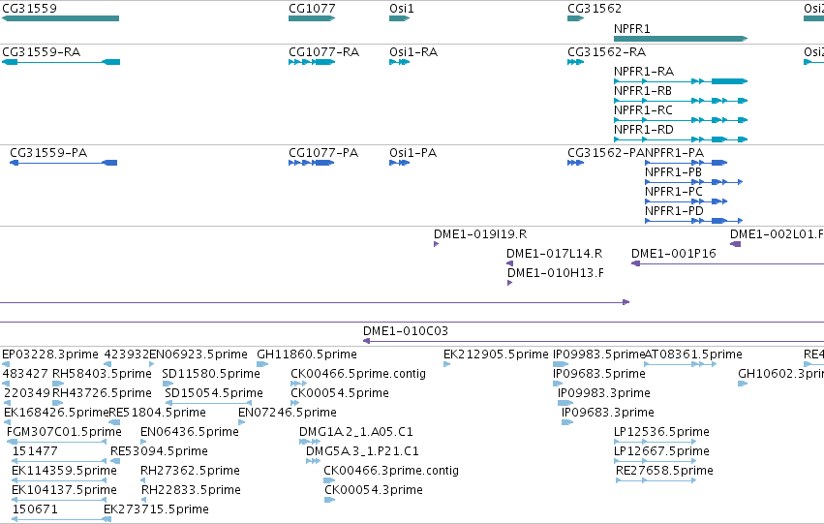
Task: Click the 483427 EST label
Action: click(x=26, y=374)
